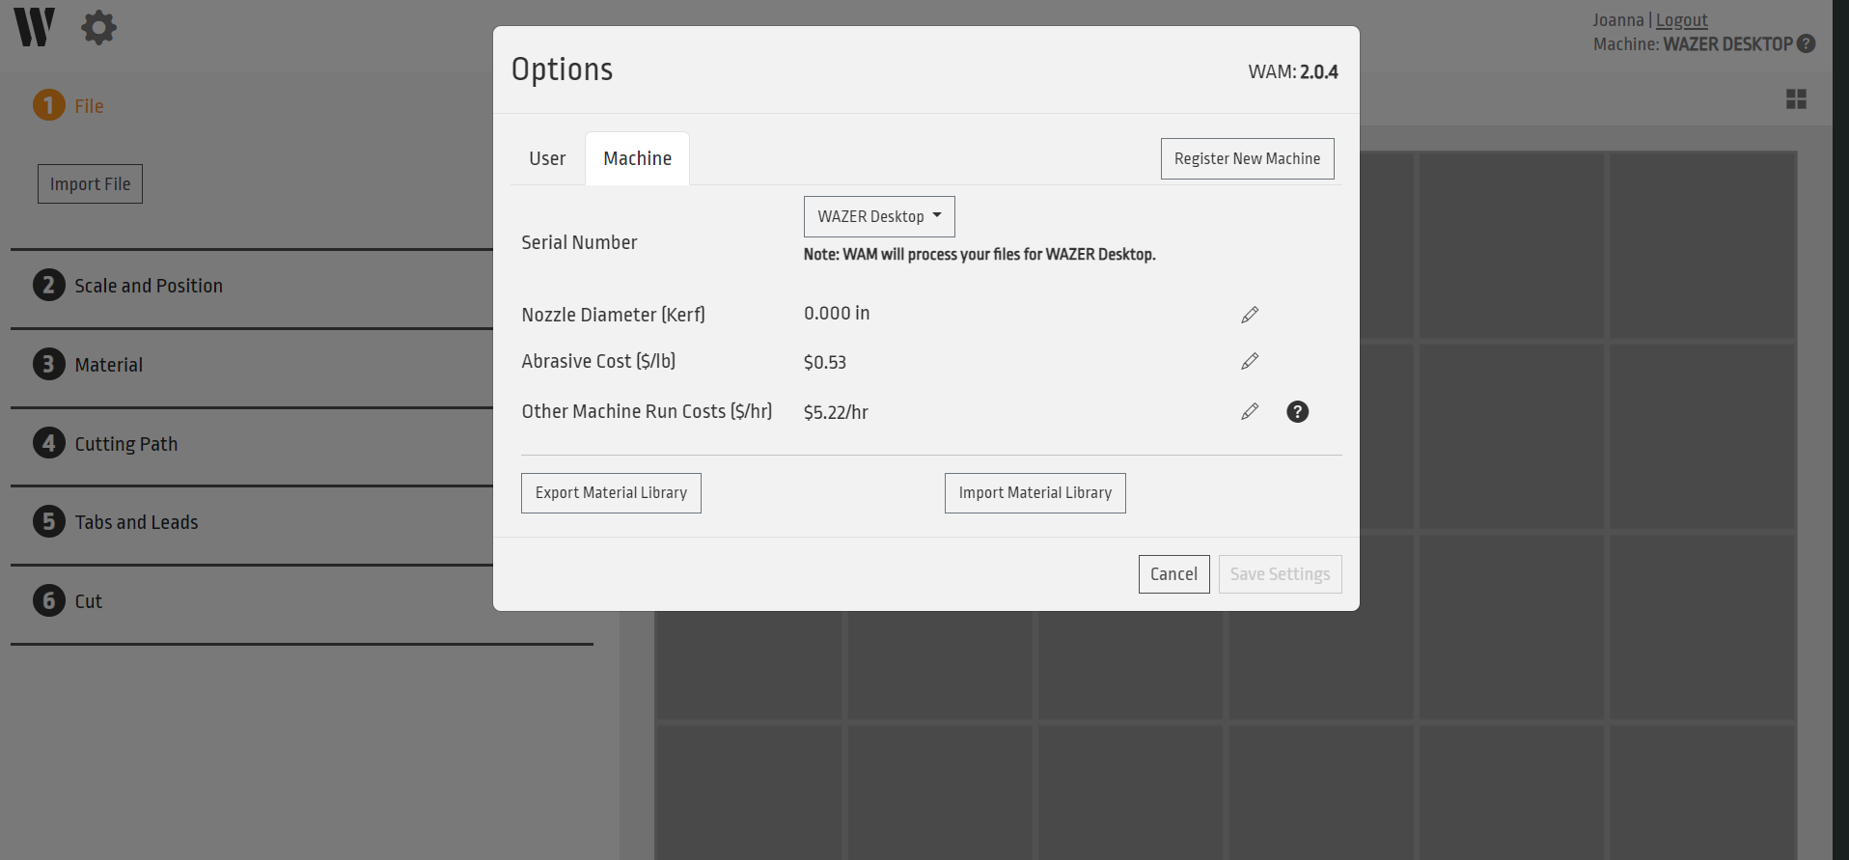Open the Cut step
1849x860 pixels.
point(89,601)
